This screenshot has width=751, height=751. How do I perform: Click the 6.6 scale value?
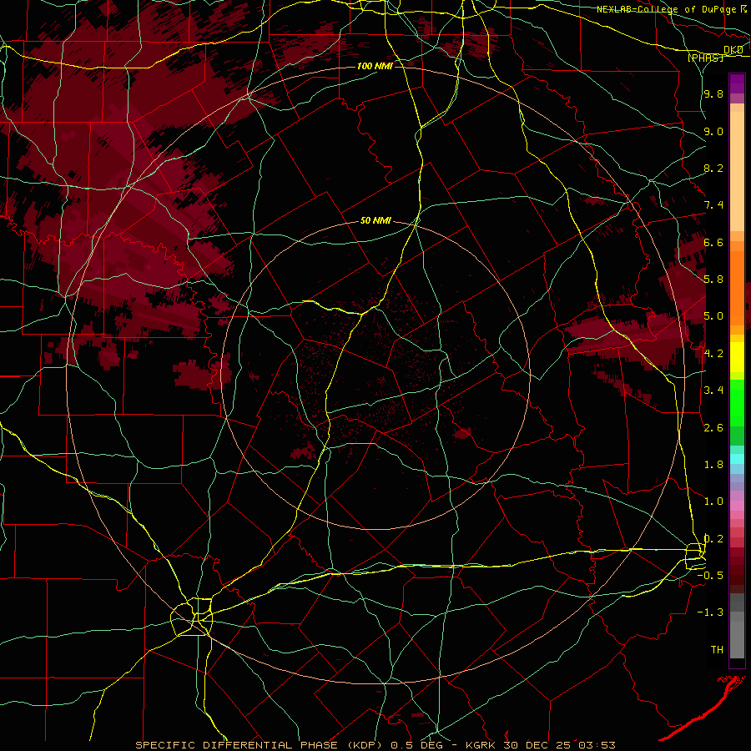click(x=713, y=242)
